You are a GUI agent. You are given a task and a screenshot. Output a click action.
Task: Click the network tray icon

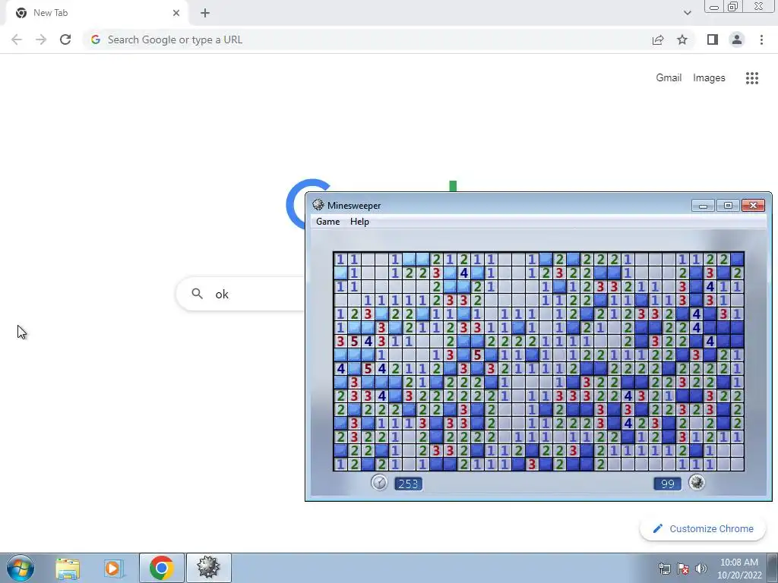coord(664,569)
